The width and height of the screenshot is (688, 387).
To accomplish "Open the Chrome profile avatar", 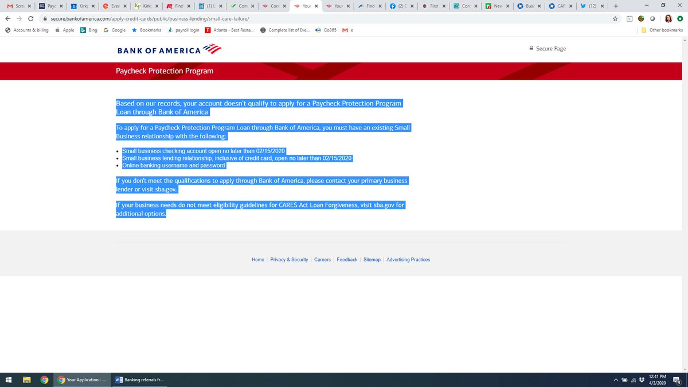I will tap(668, 18).
